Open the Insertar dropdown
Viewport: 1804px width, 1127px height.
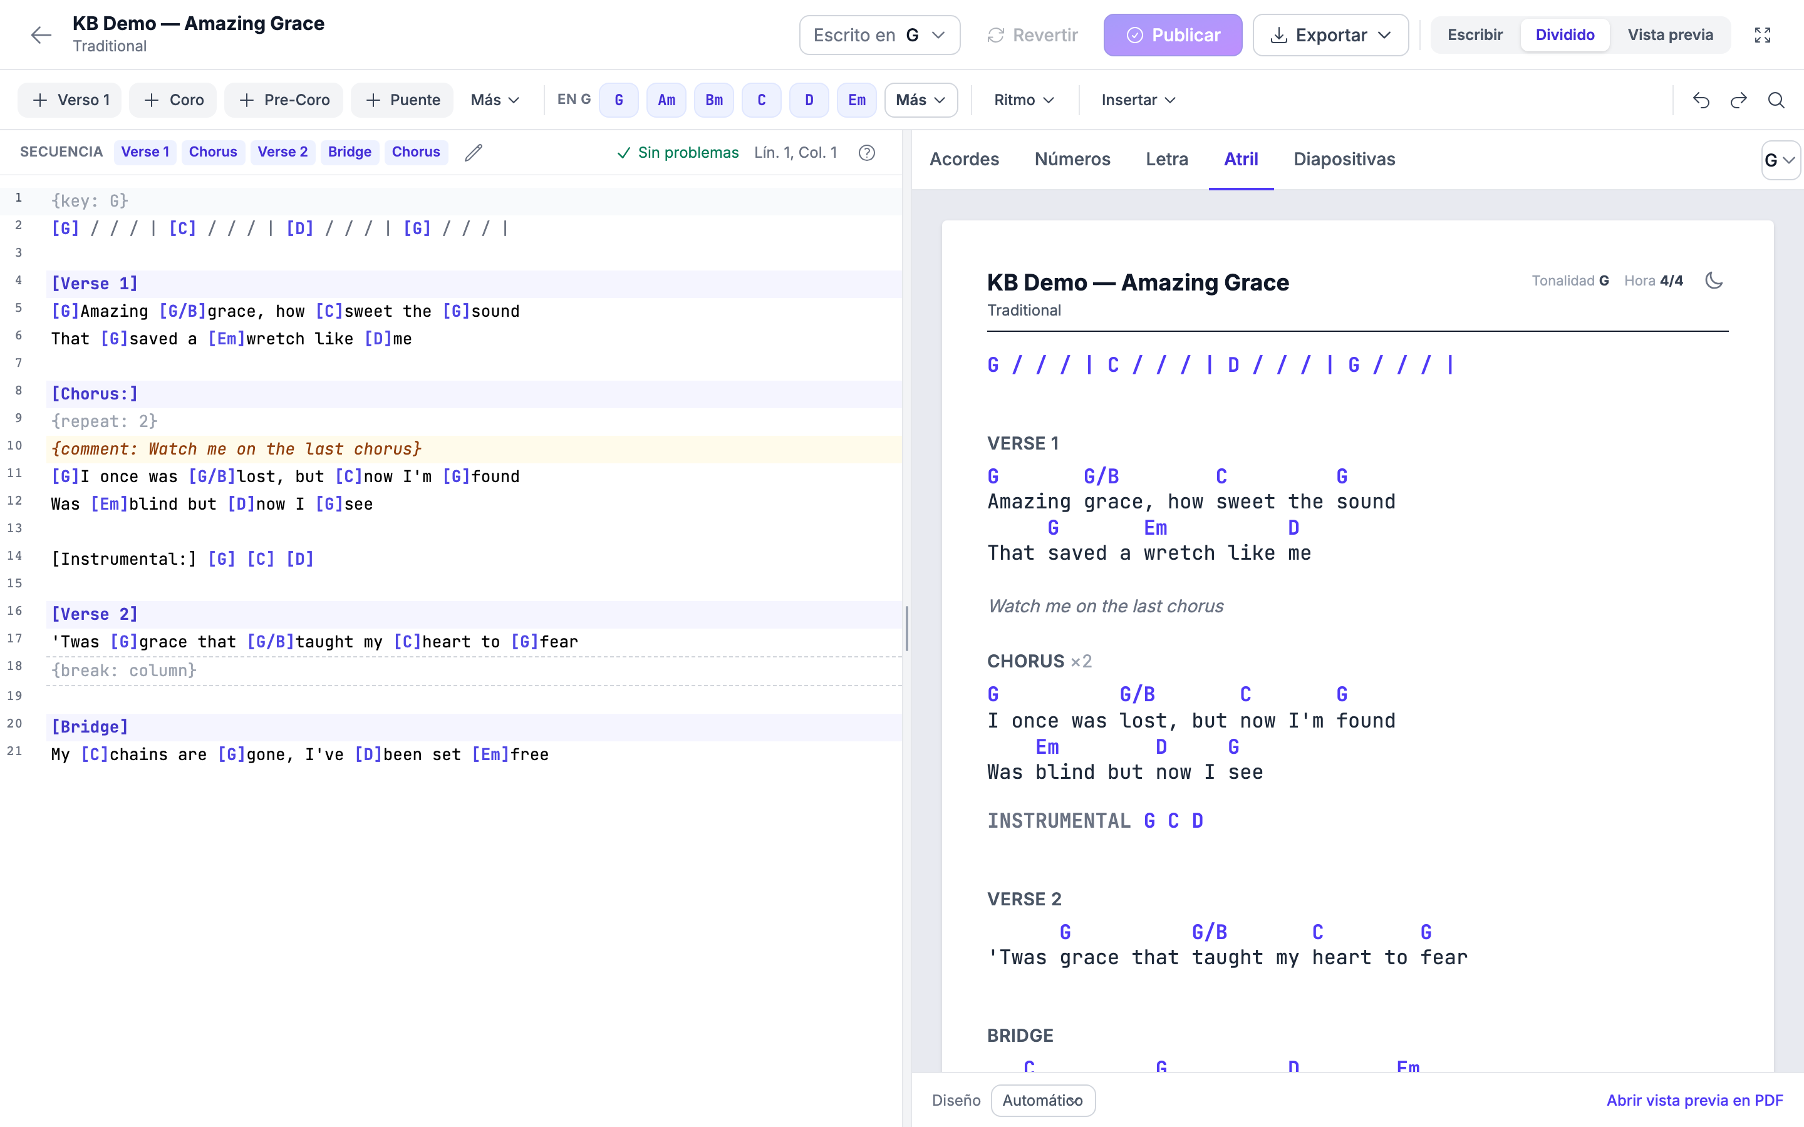[x=1138, y=100]
